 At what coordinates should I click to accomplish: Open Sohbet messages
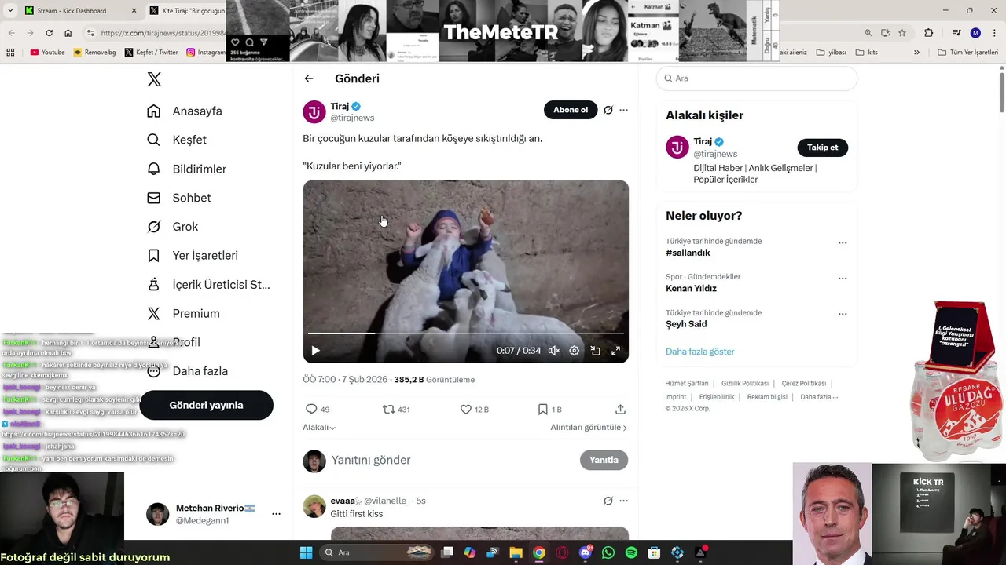(x=179, y=198)
